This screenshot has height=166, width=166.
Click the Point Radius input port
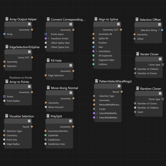click(4, 101)
